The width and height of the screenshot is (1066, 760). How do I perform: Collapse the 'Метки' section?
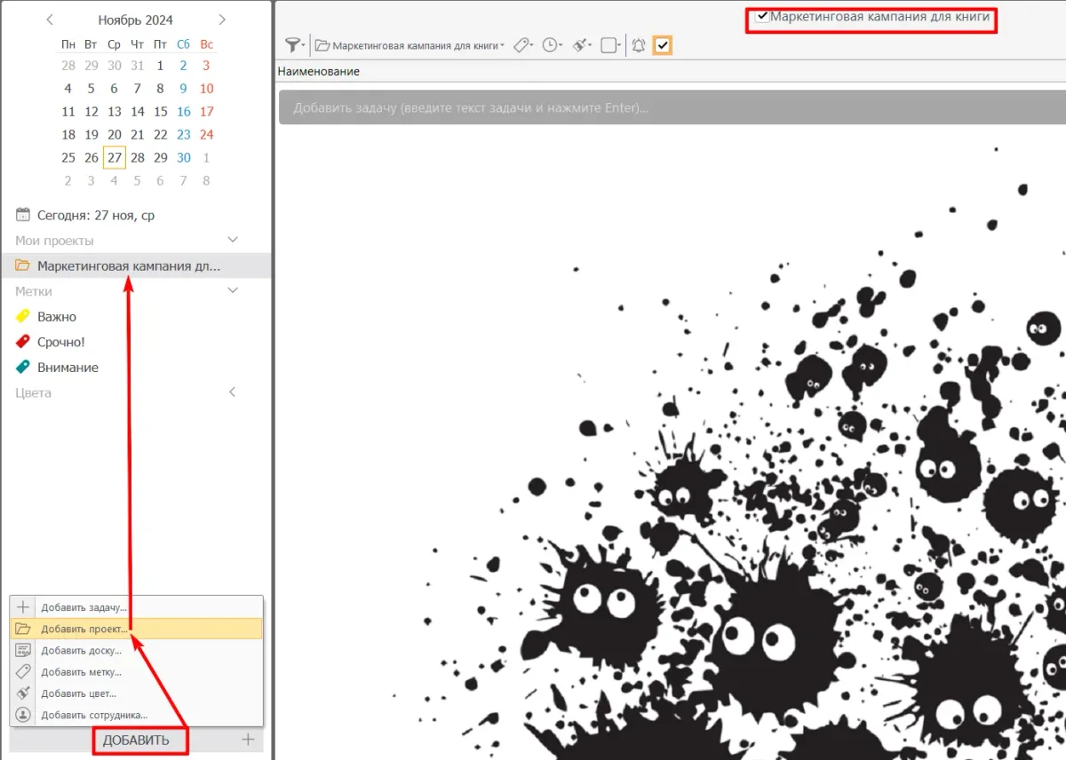coord(233,291)
